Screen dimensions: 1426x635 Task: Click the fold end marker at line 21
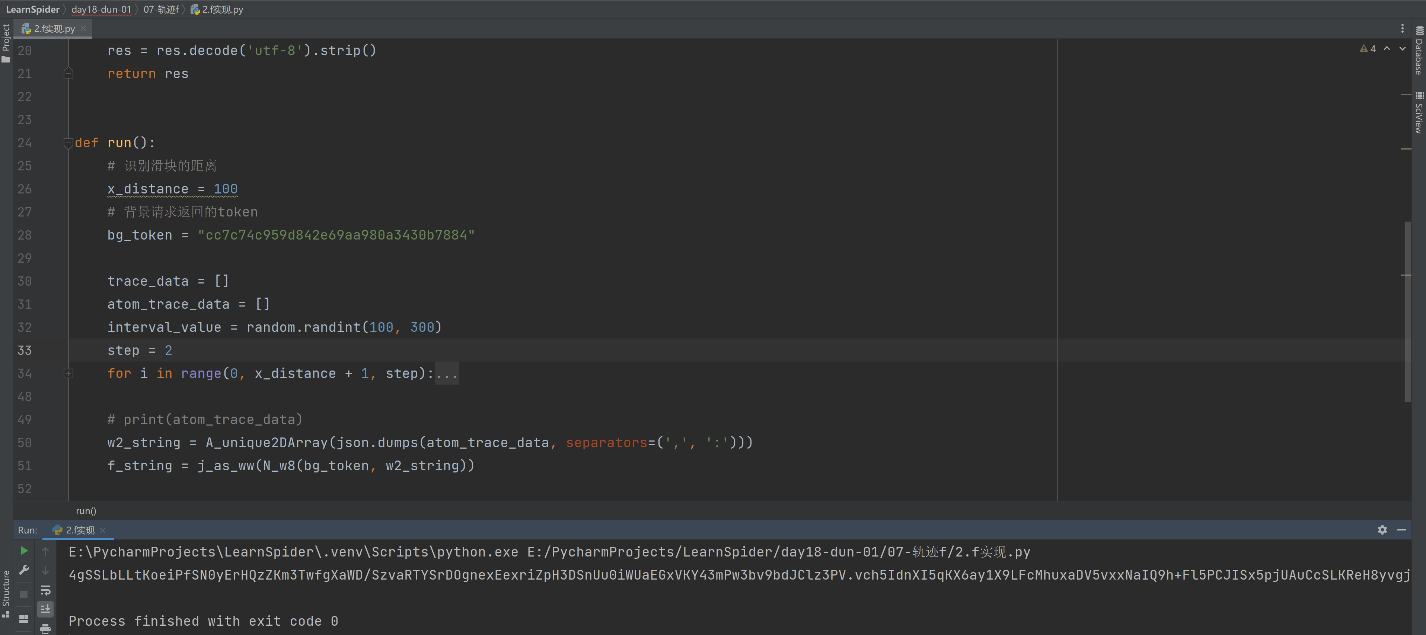68,74
